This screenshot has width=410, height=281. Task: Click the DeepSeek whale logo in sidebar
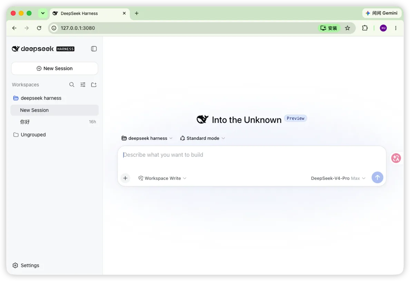coord(16,49)
